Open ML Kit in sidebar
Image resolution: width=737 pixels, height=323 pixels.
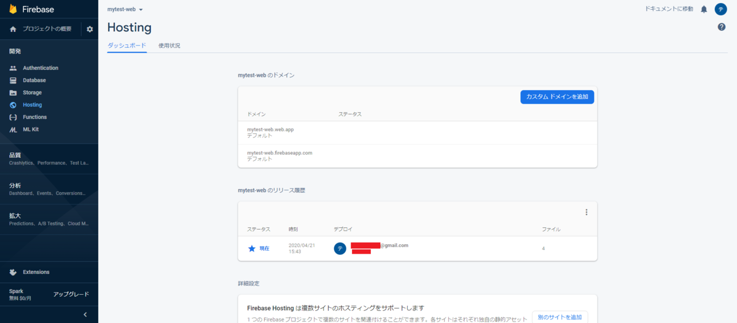pos(31,130)
